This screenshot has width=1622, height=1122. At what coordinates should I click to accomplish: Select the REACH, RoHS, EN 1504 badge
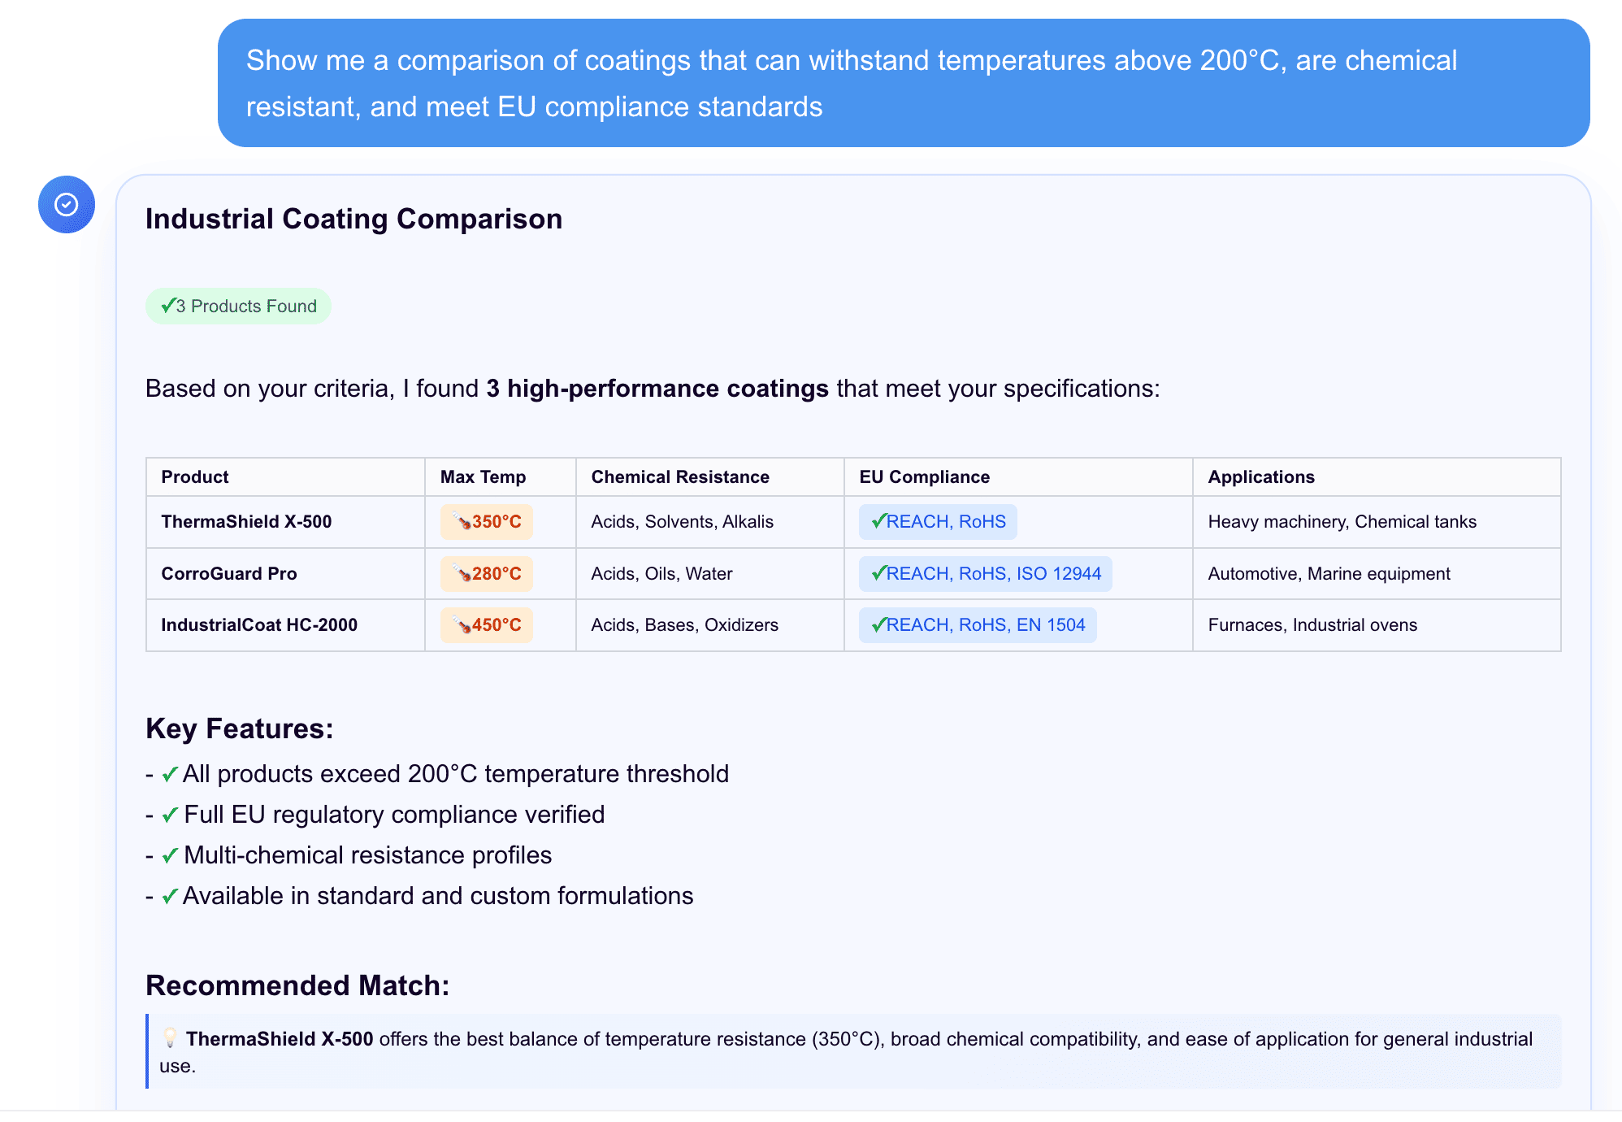978,625
